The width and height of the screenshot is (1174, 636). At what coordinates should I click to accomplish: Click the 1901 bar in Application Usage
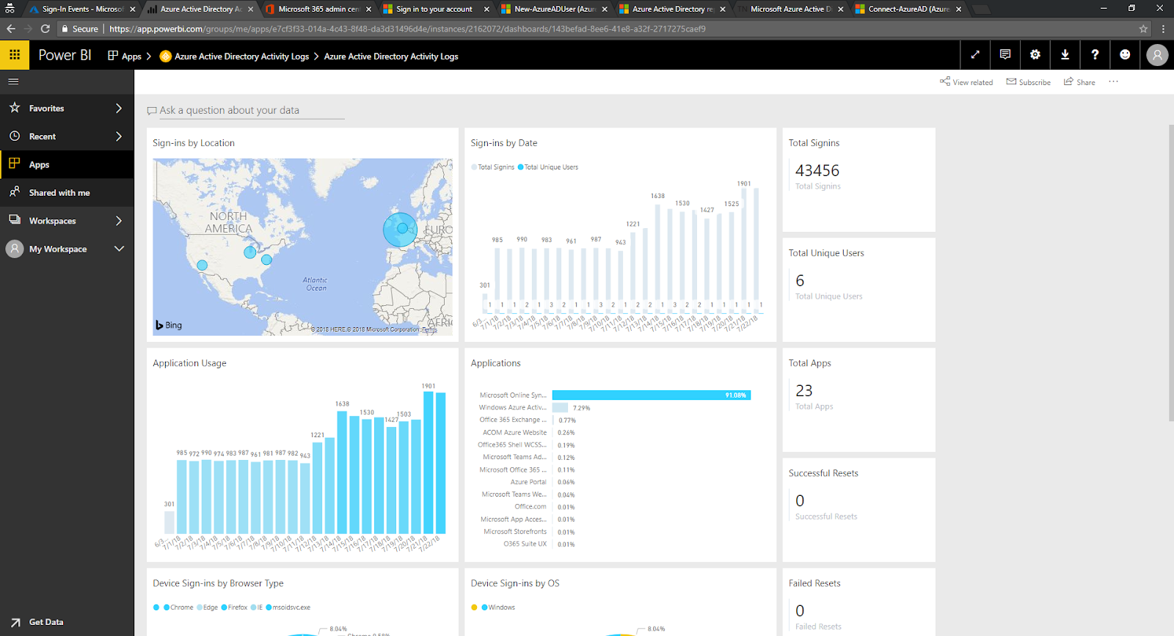pos(429,462)
